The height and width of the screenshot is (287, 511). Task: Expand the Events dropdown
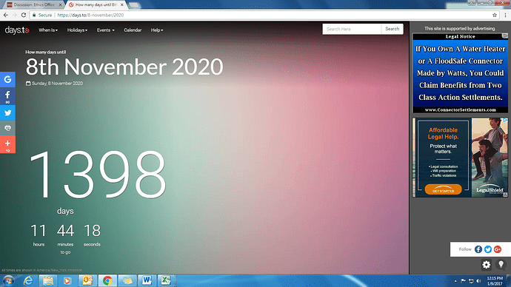click(106, 30)
